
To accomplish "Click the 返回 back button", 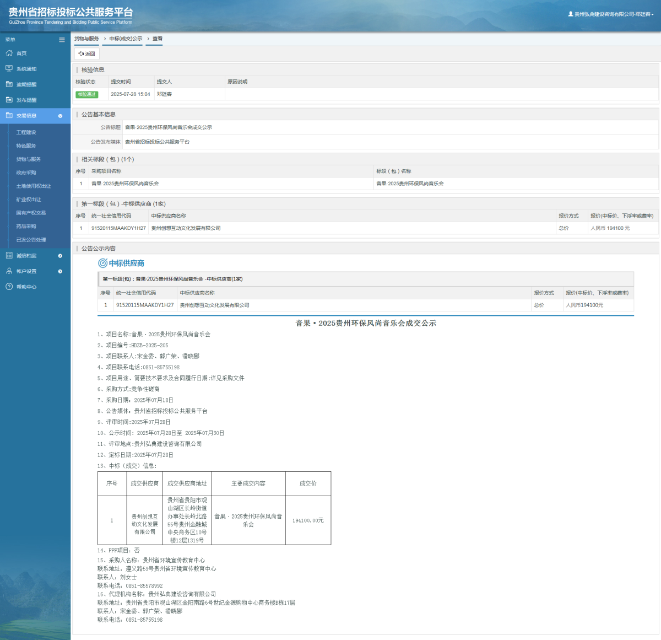I will coord(87,54).
